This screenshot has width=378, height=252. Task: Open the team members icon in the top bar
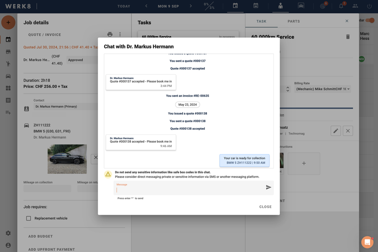(356, 6)
